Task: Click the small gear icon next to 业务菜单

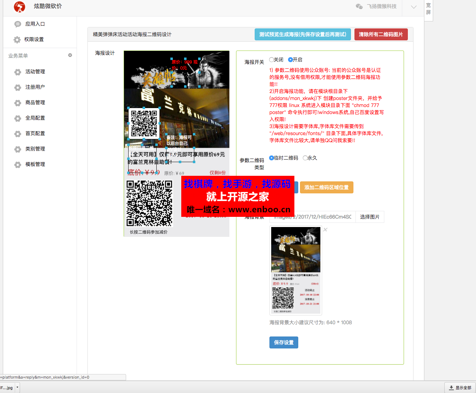Action: [70, 55]
